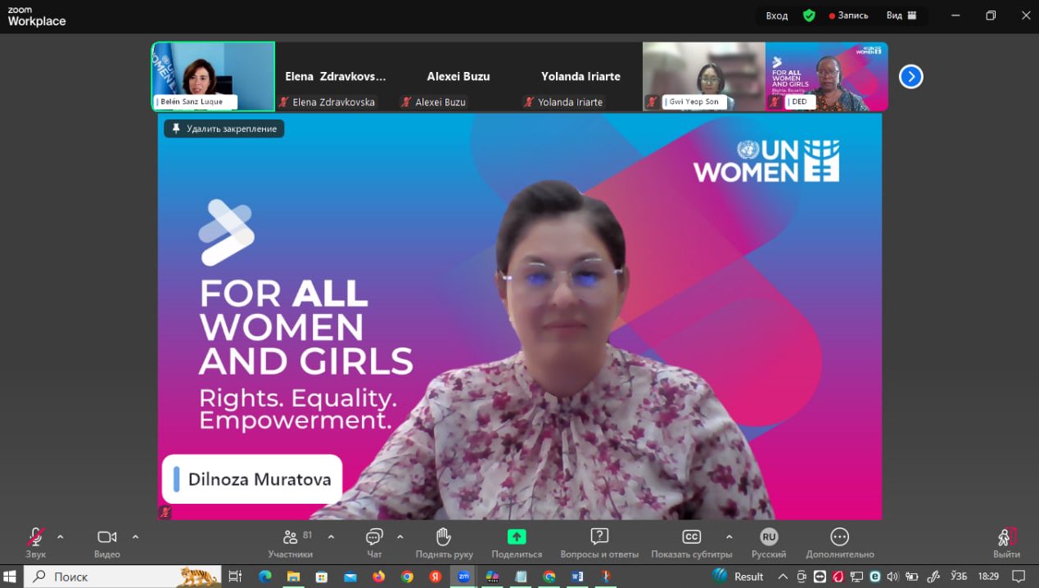Click the Zoom Workplace logo

pos(37,16)
